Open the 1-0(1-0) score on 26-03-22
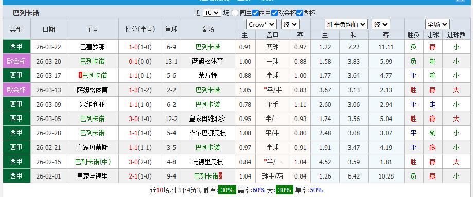This screenshot has height=197, width=473. pos(140,47)
